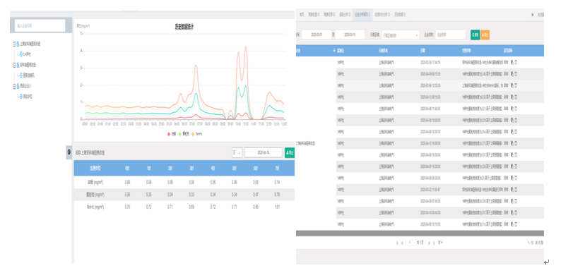The image size is (561, 280).
Task: Click the detail icon in first table row
Action: coord(512,63)
